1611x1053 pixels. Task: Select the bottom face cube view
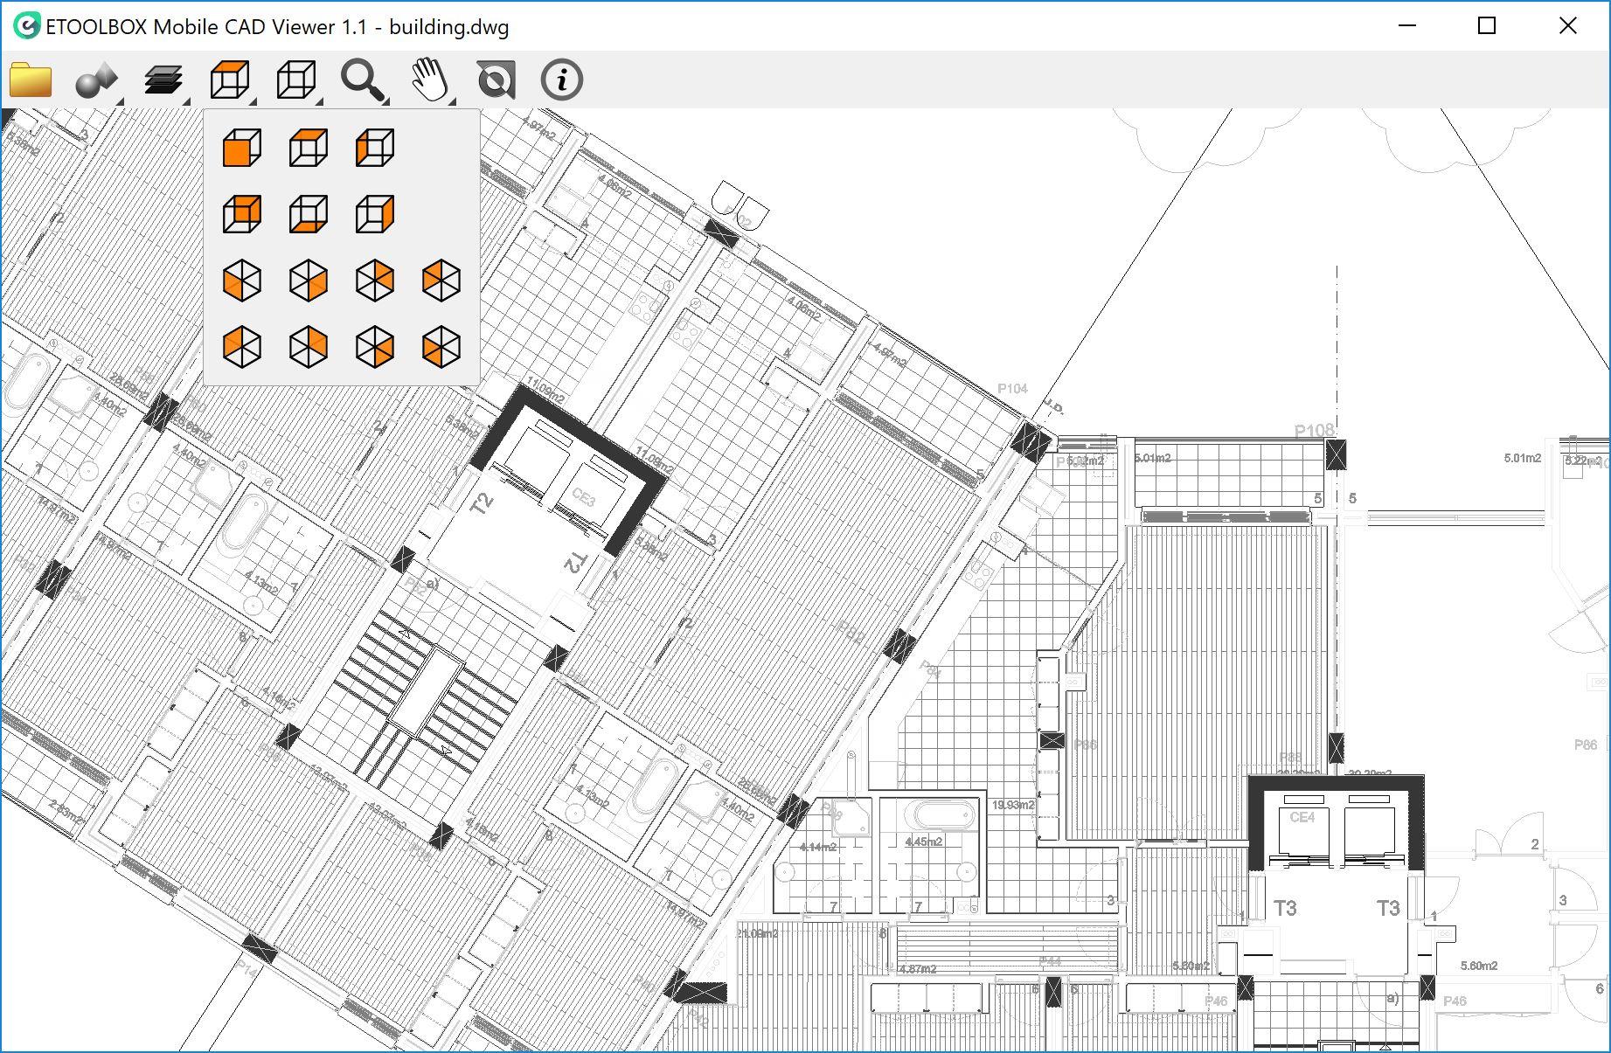pyautogui.click(x=309, y=214)
